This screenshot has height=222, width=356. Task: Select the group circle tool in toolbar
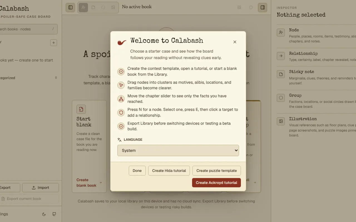pos(103,7)
